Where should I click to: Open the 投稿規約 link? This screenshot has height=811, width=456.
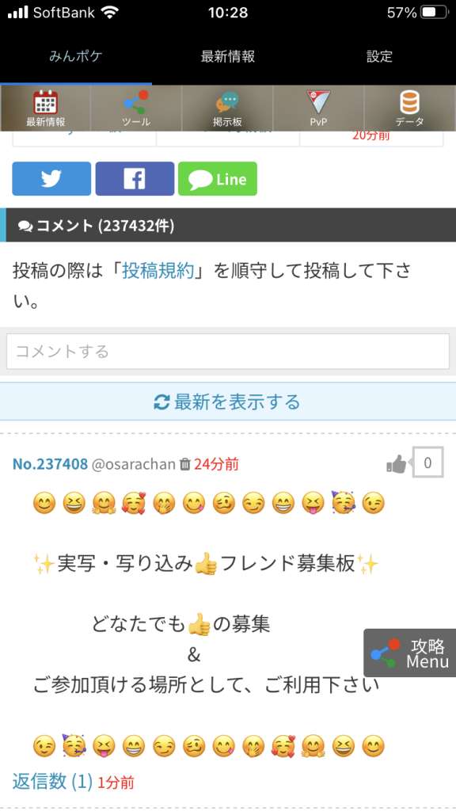tap(158, 271)
